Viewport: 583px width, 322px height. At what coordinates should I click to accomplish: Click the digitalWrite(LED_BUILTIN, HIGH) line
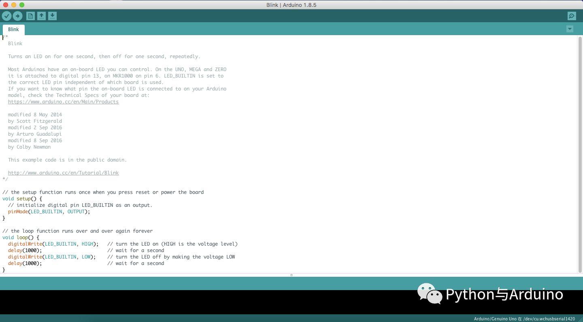point(53,244)
